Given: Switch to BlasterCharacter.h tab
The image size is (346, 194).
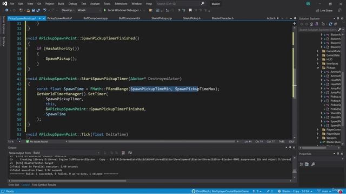Looking at the screenshot, I should pyautogui.click(x=223, y=18).
